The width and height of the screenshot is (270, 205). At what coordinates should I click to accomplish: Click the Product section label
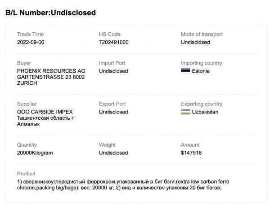pos(26,174)
